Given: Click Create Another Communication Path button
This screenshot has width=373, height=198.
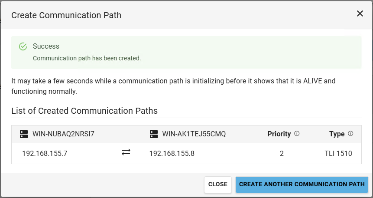Looking at the screenshot, I should (x=302, y=184).
